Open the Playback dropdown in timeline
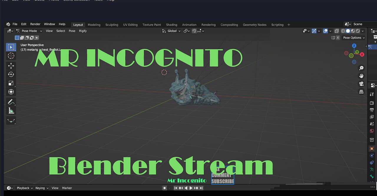 (x=24, y=188)
